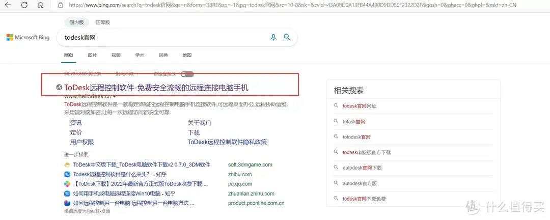Click the search icon beside totask官网
This screenshot has height=220, width=550.
[x=336, y=121]
